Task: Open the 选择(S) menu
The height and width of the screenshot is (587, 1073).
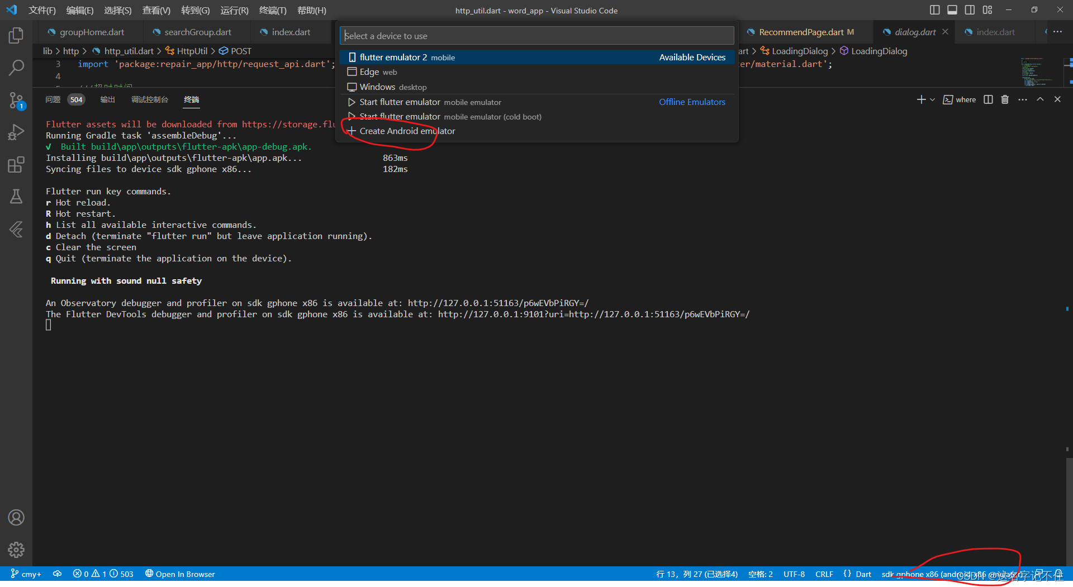Action: point(118,10)
